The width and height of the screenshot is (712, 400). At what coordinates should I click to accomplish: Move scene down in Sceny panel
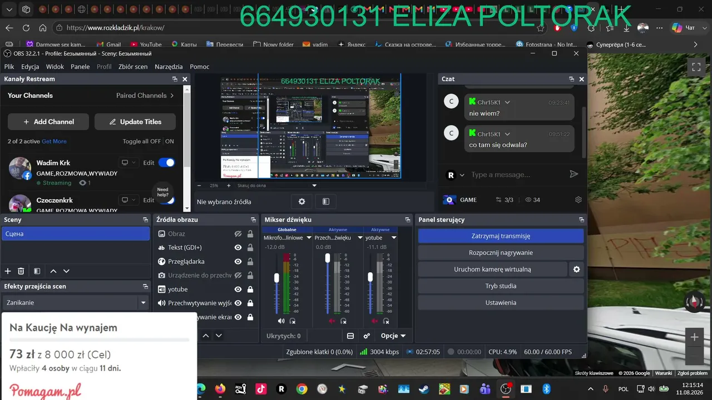point(66,271)
